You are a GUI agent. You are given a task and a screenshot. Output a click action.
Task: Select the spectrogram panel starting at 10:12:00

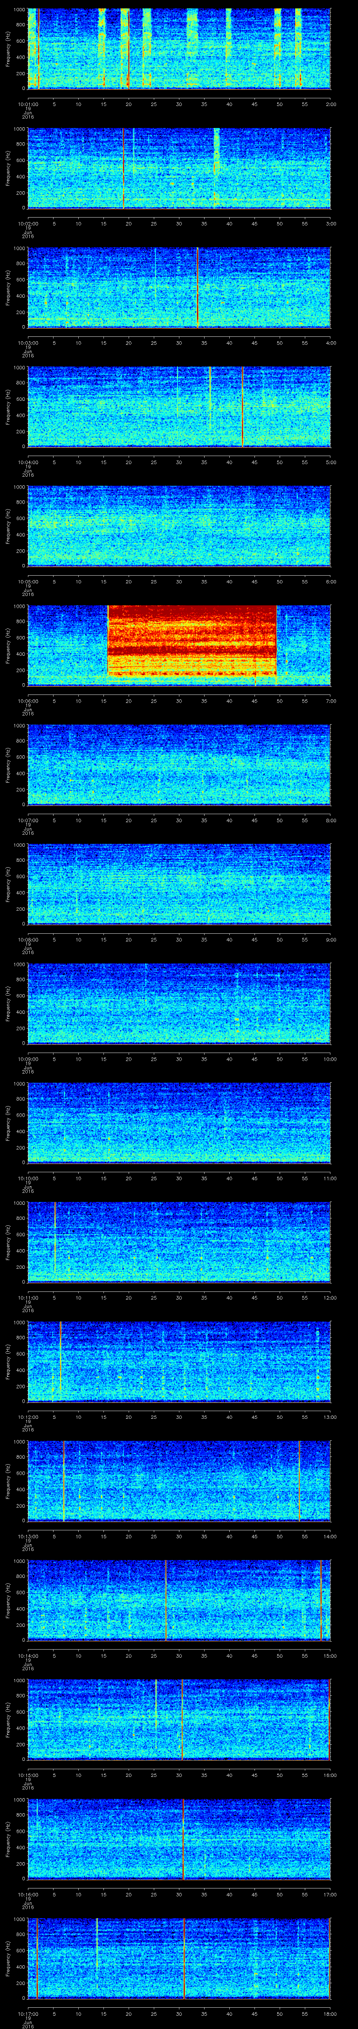pyautogui.click(x=179, y=1361)
